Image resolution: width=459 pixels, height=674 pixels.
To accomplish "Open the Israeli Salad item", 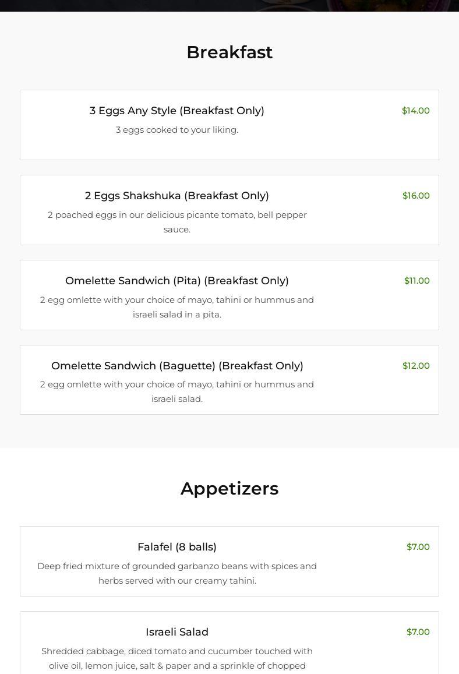I will [177, 632].
